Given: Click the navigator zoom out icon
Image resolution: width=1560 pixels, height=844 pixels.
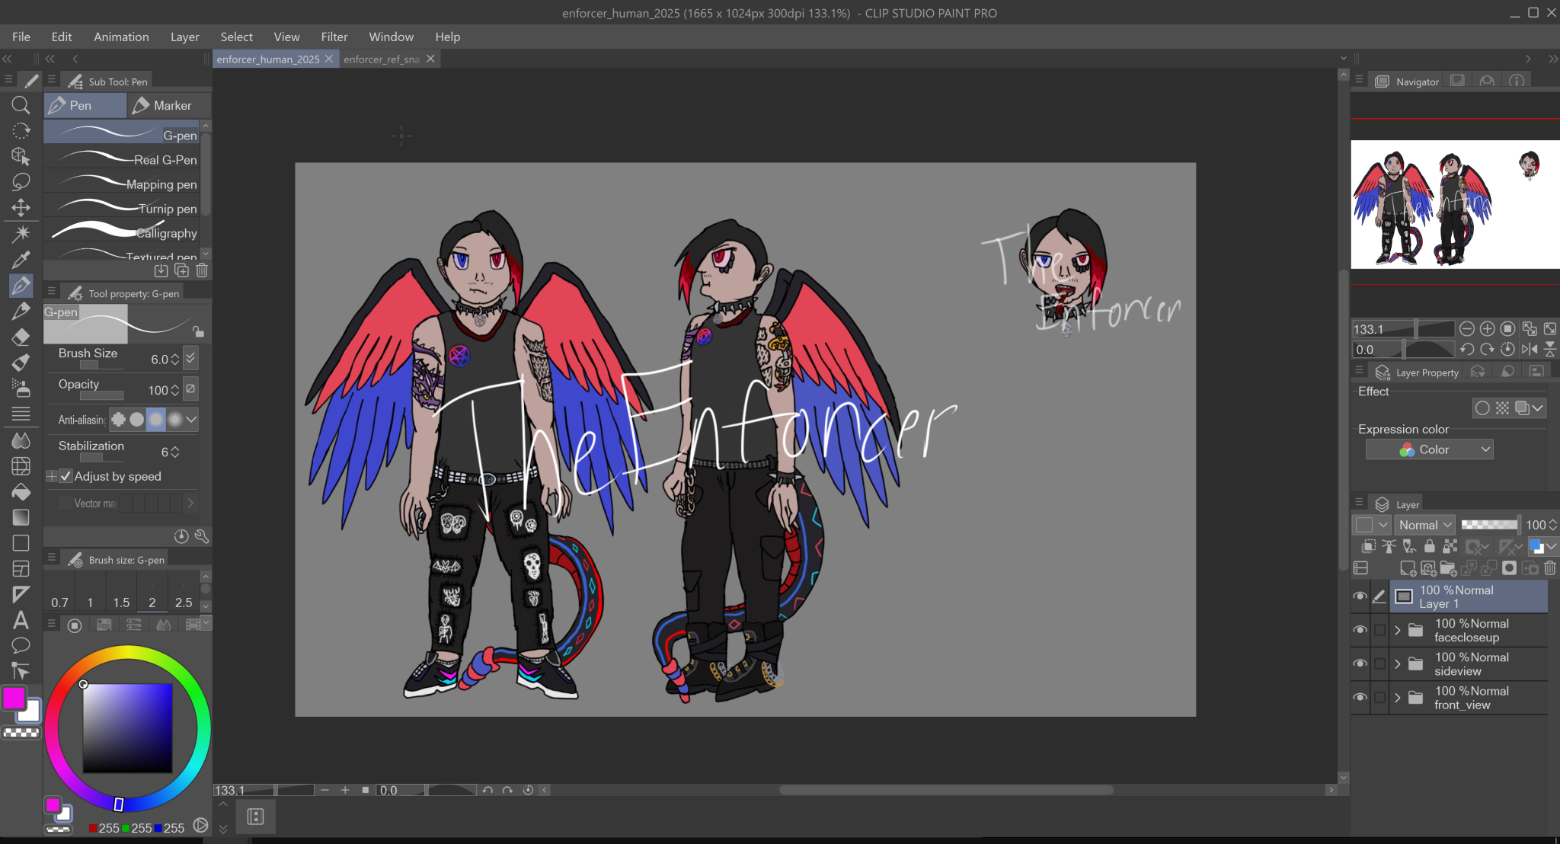Looking at the screenshot, I should click(1466, 329).
